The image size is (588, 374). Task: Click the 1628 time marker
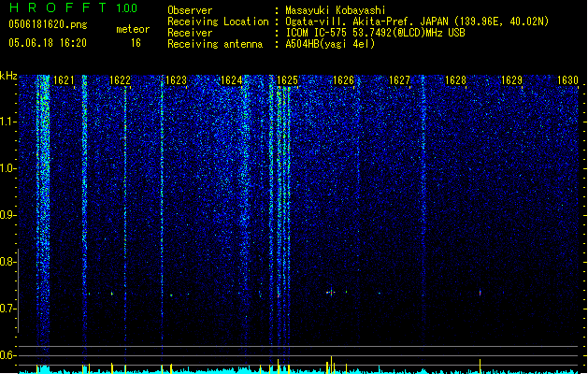pyautogui.click(x=455, y=80)
